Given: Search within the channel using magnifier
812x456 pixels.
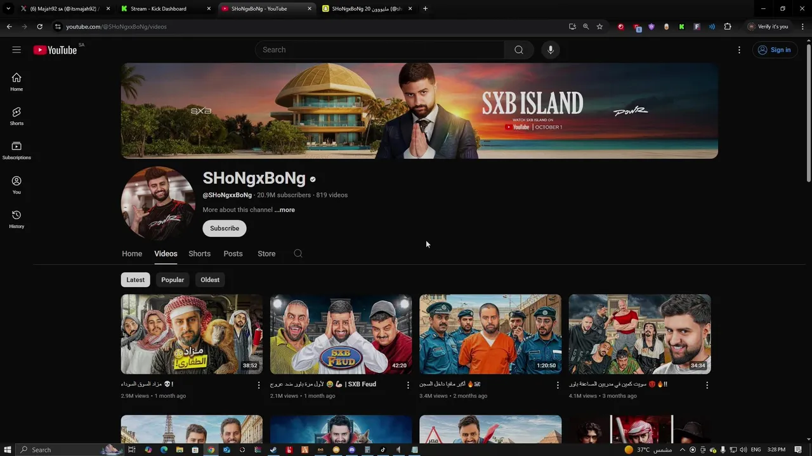Looking at the screenshot, I should coord(298,253).
